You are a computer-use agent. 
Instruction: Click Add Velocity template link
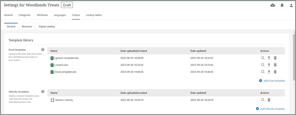coord(270,109)
